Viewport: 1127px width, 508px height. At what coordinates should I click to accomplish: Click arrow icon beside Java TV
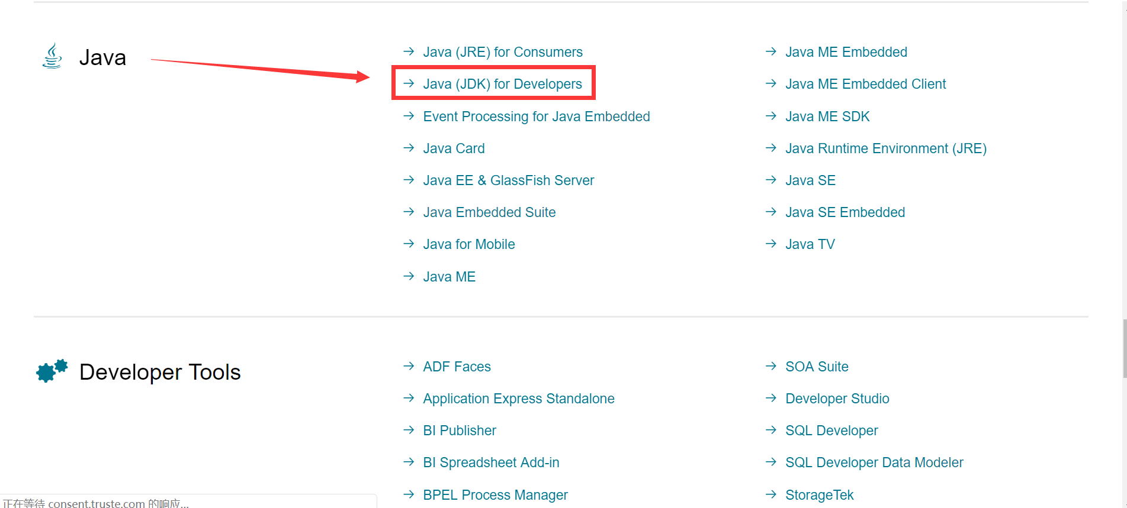[x=770, y=244]
